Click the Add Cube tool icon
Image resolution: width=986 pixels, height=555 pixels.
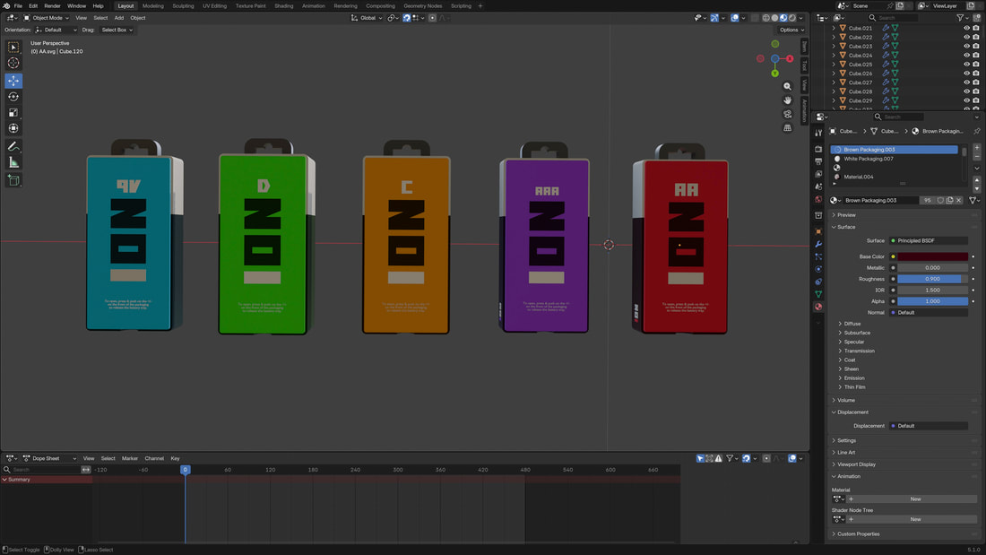click(x=13, y=180)
